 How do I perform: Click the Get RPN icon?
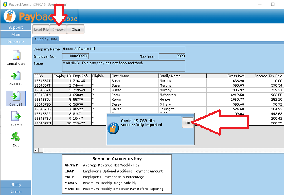tap(16, 76)
